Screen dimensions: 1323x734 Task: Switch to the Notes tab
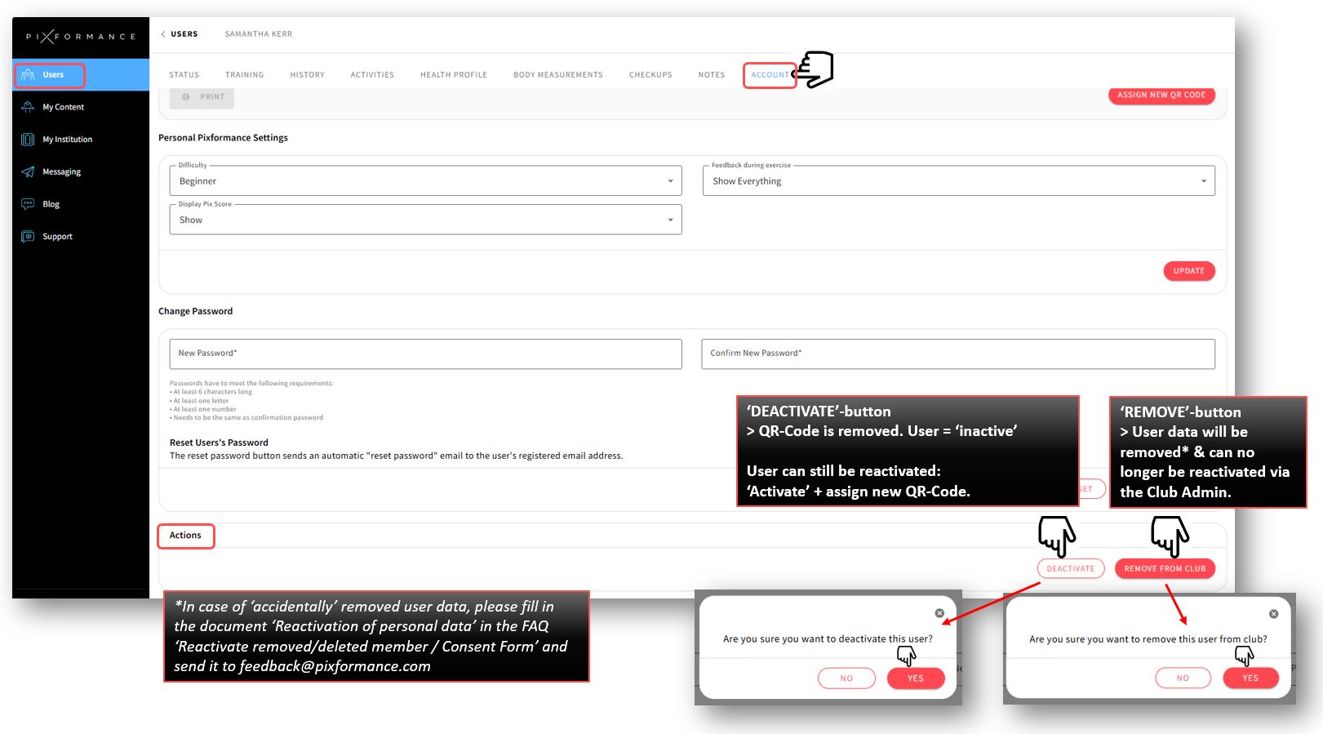[x=712, y=75]
